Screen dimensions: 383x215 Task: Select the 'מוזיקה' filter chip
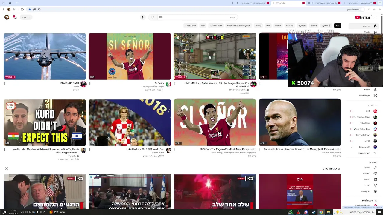326,26
